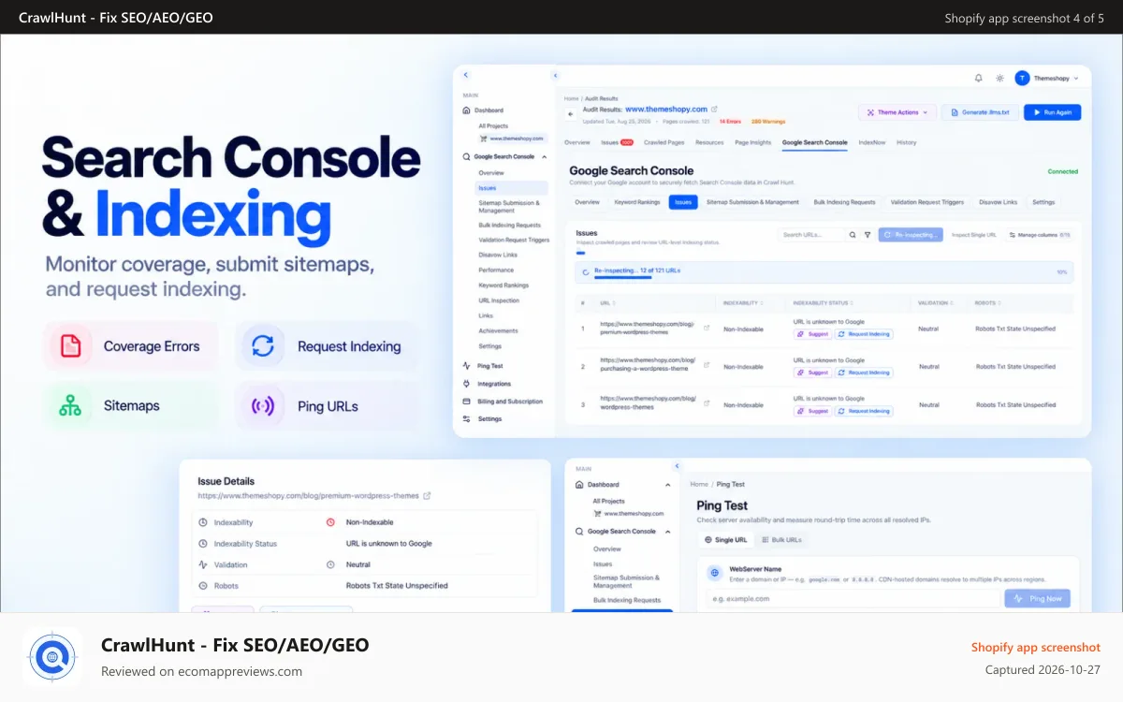Click the Run Again button
The width and height of the screenshot is (1123, 702).
tap(1053, 112)
